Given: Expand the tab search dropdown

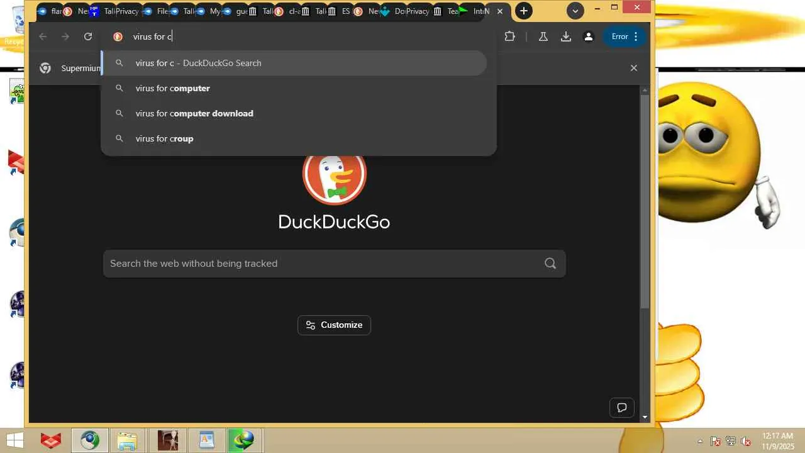Looking at the screenshot, I should 575,11.
